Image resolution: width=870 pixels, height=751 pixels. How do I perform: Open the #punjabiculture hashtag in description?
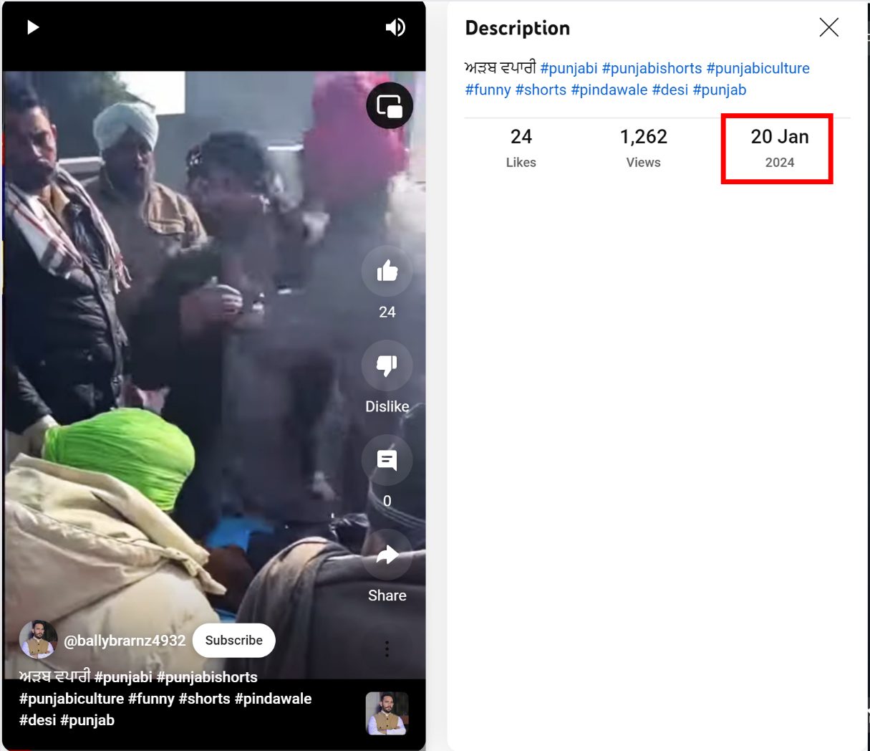tap(758, 68)
